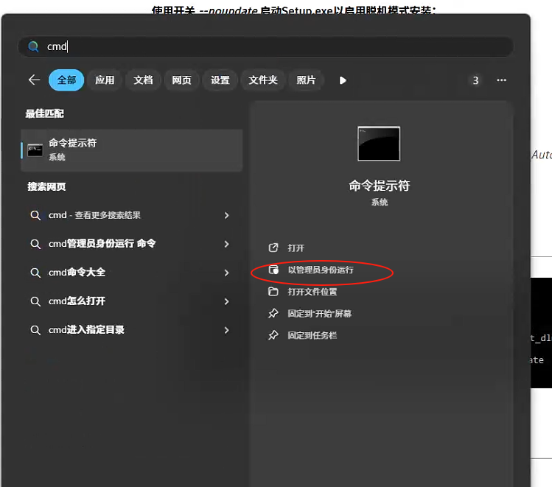Image resolution: width=552 pixels, height=487 pixels.
Task: Open the 命令提示符 best match result
Action: pos(132,150)
